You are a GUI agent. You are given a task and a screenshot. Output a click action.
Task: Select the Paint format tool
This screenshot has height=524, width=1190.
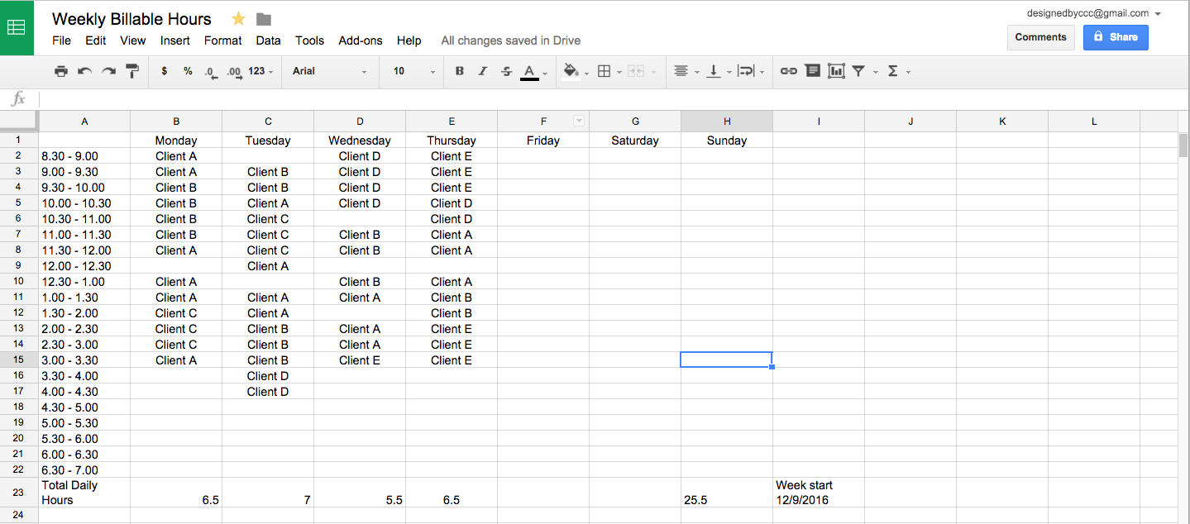(132, 71)
